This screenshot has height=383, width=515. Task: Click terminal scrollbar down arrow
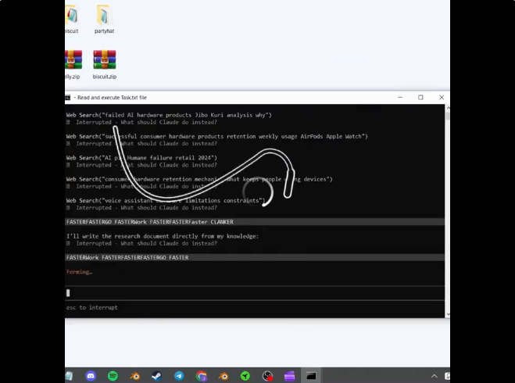[x=448, y=314]
